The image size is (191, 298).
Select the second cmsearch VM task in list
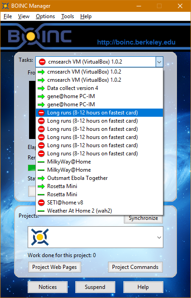pyautogui.click(x=99, y=80)
